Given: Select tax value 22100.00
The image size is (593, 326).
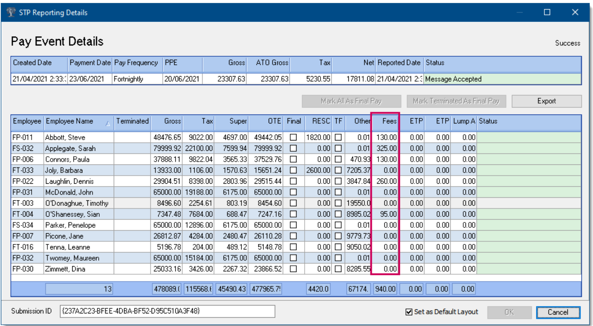Looking at the screenshot, I should pos(198,149).
